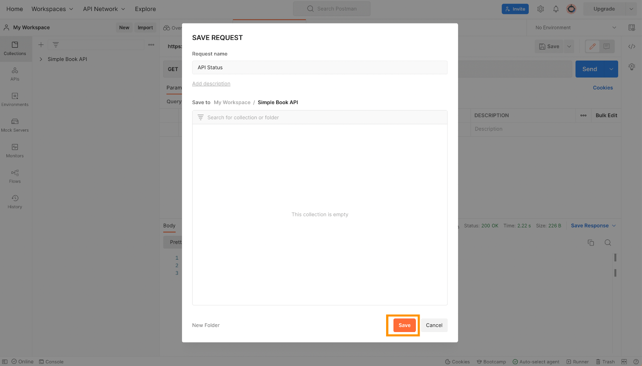
Task: Open the notifications bell
Action: (556, 9)
